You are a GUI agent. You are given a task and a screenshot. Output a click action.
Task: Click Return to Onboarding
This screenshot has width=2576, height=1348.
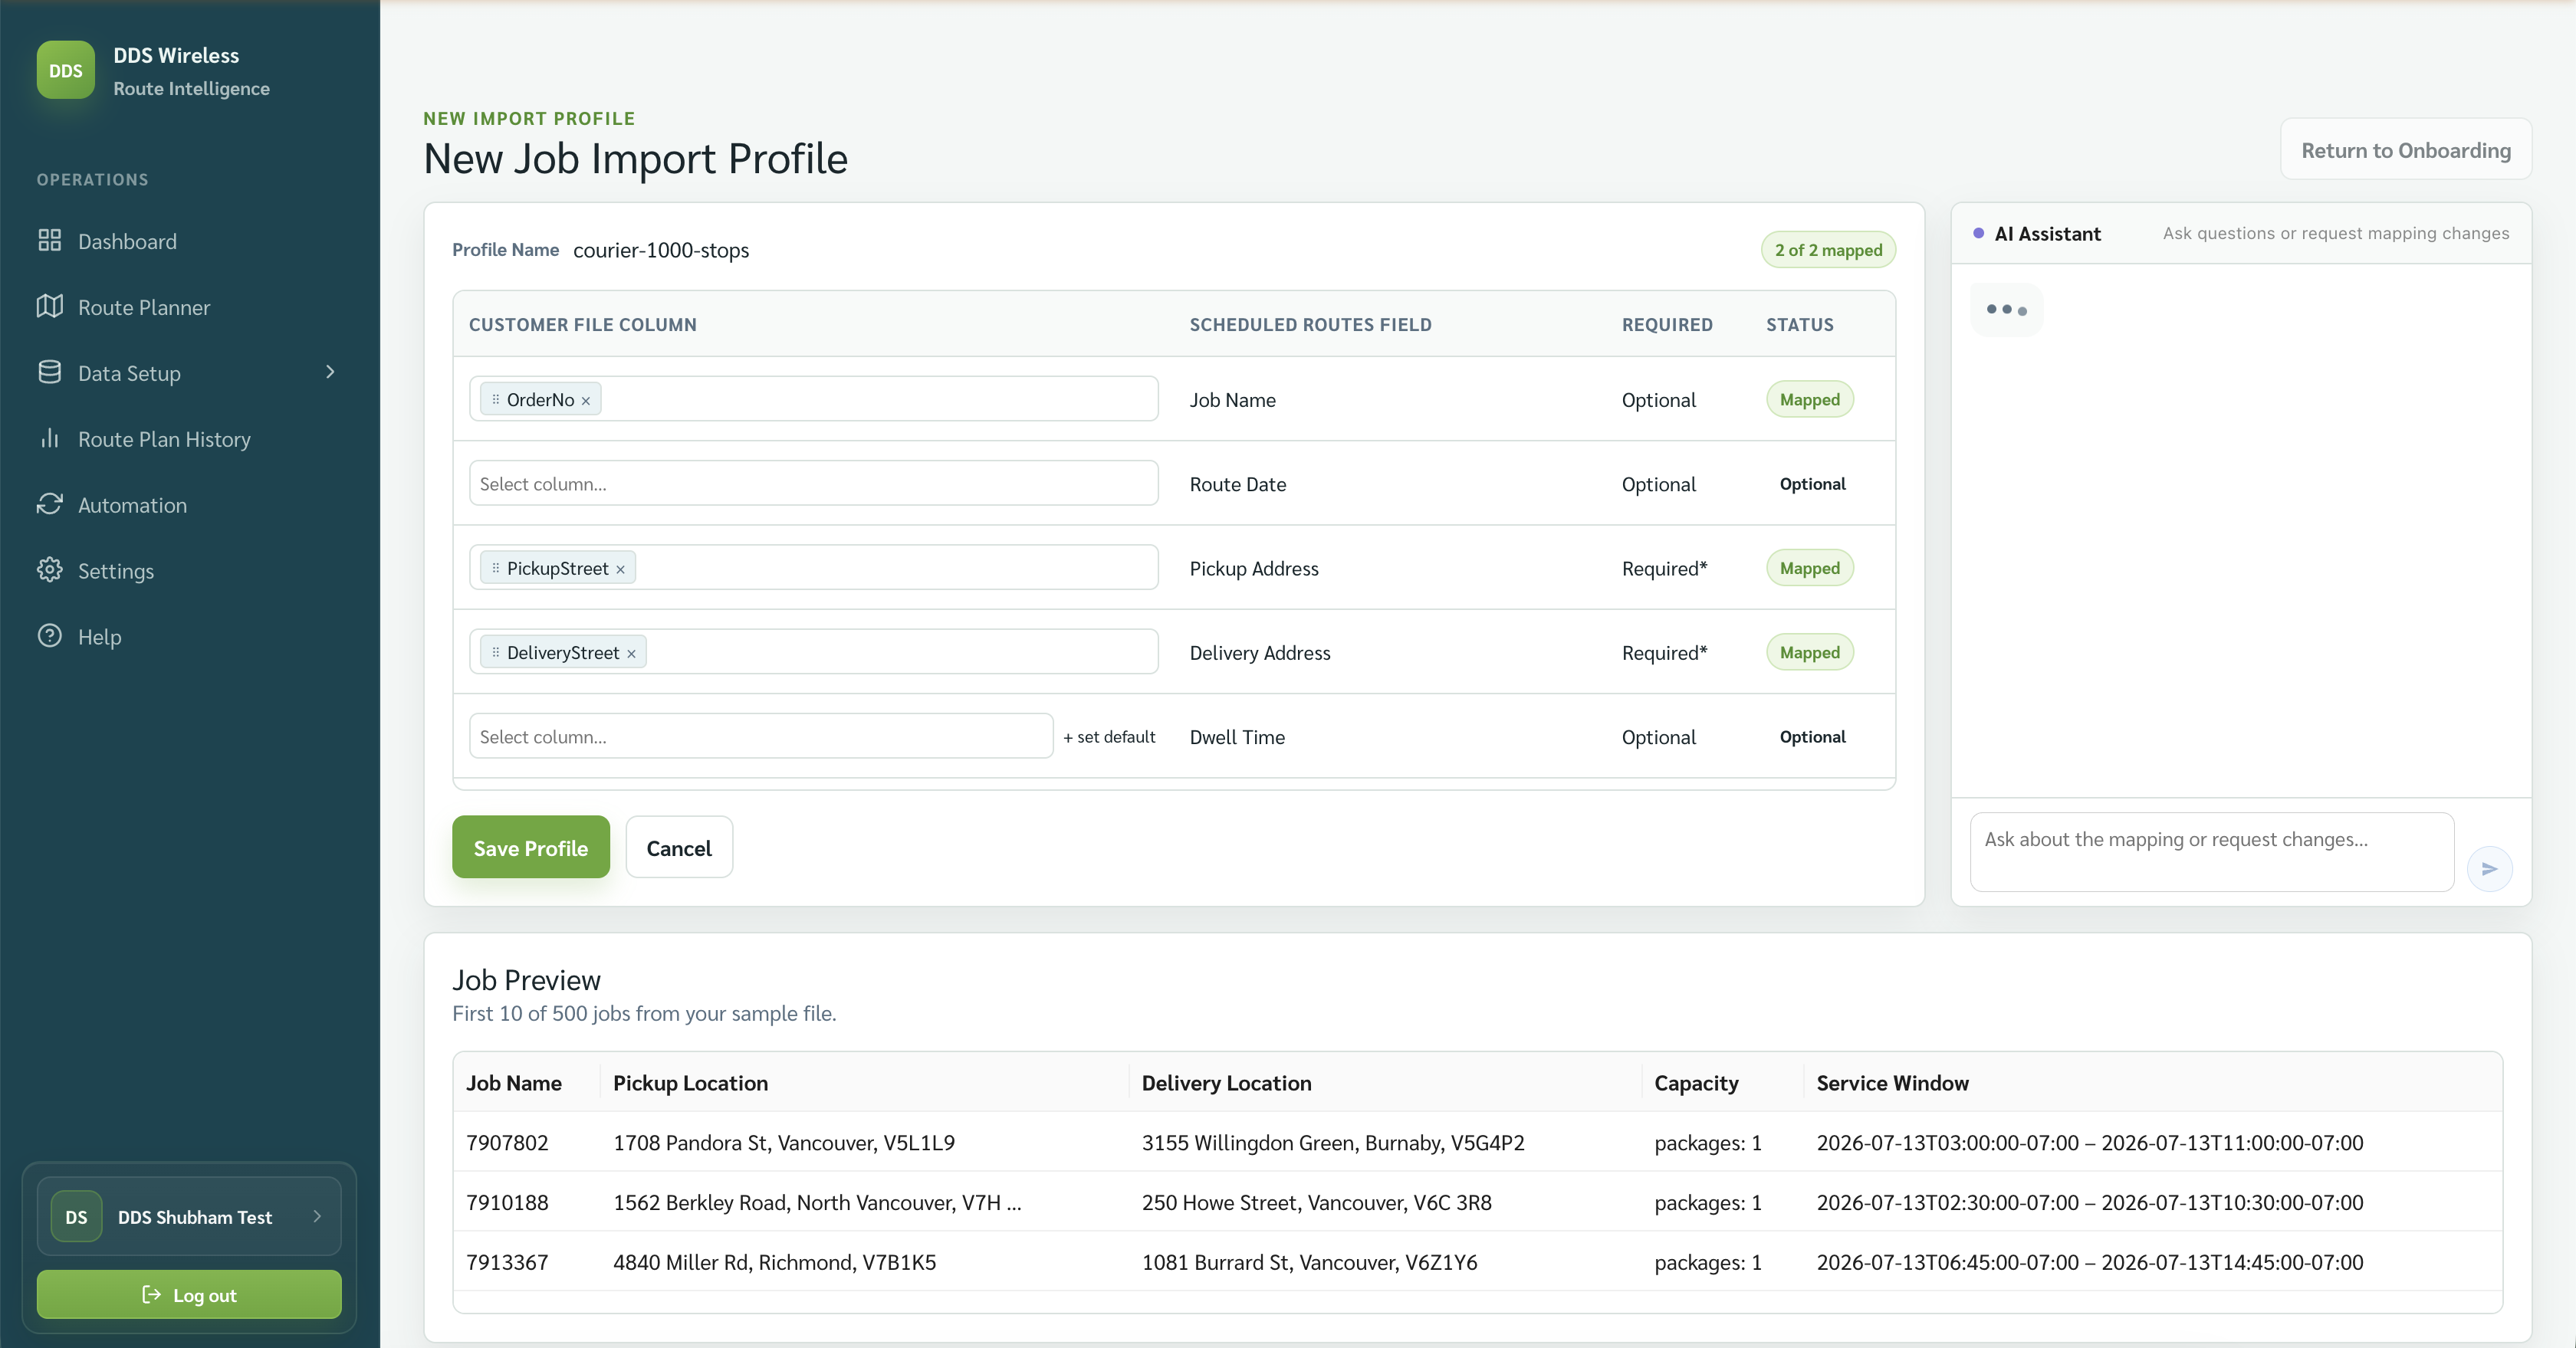[2405, 150]
